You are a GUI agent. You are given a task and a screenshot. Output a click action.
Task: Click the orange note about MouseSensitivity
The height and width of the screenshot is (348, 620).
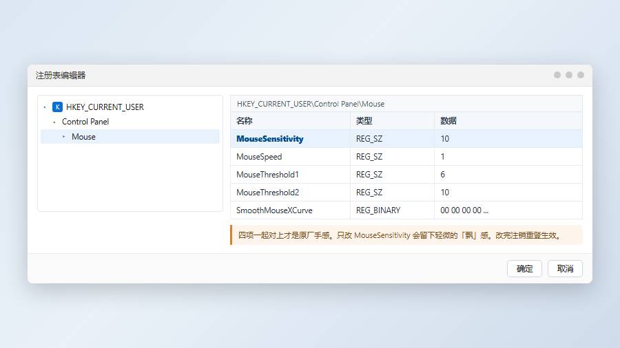(406, 235)
